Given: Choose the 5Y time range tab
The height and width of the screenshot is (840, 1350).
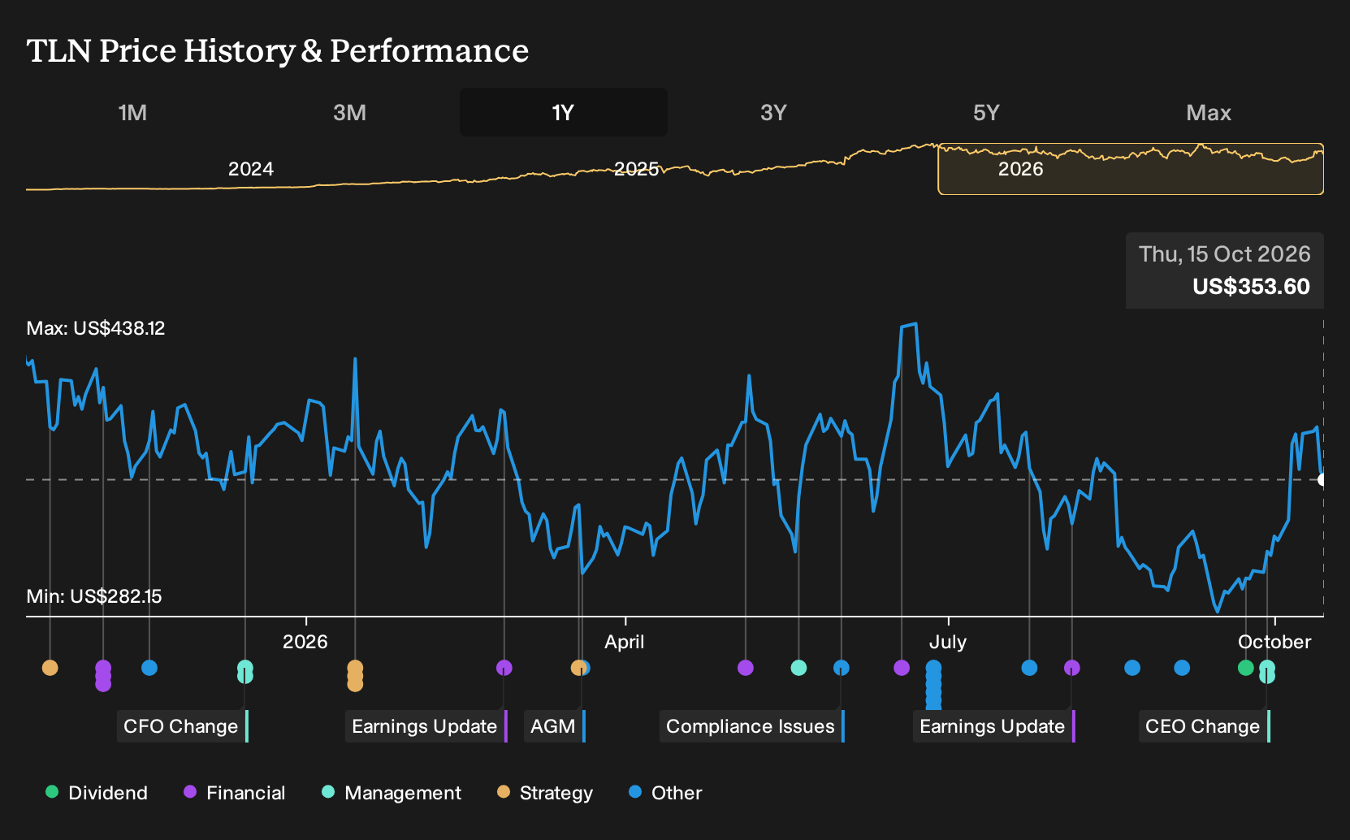Looking at the screenshot, I should (986, 112).
